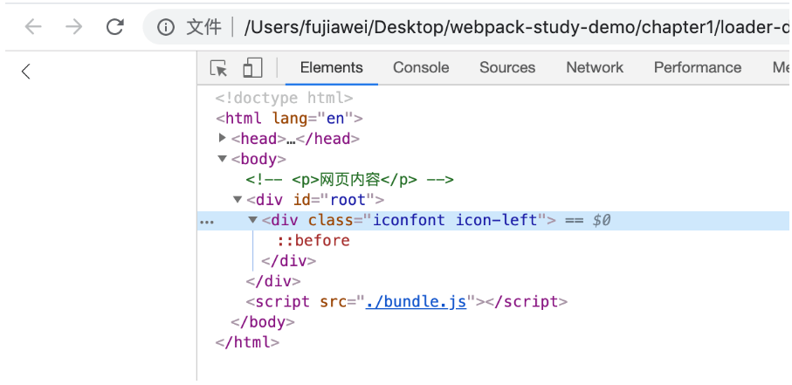Select the html lang="en" node
The image size is (792, 385).
(289, 118)
